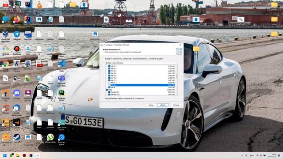Image resolution: width=283 pixels, height=159 pixels.
Task: Toggle the СУБД group checkbox
Action: pyautogui.click(x=107, y=90)
